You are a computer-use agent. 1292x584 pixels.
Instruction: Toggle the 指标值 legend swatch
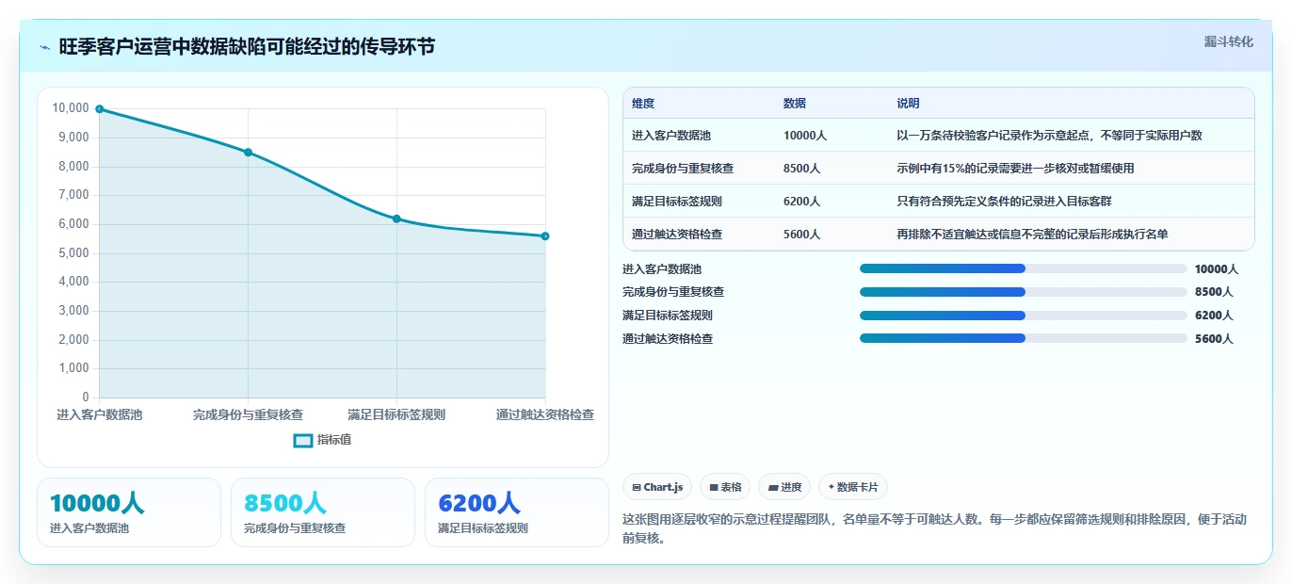tap(303, 440)
